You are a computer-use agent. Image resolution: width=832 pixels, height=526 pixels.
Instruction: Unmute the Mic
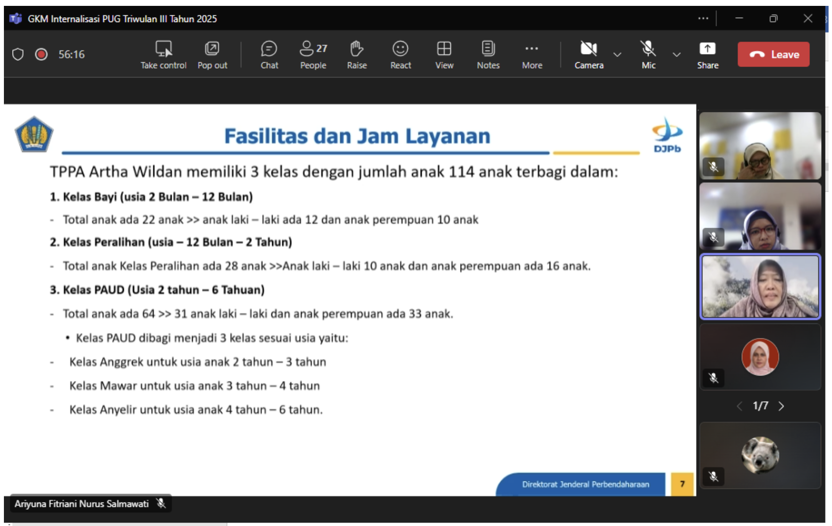[x=648, y=54]
